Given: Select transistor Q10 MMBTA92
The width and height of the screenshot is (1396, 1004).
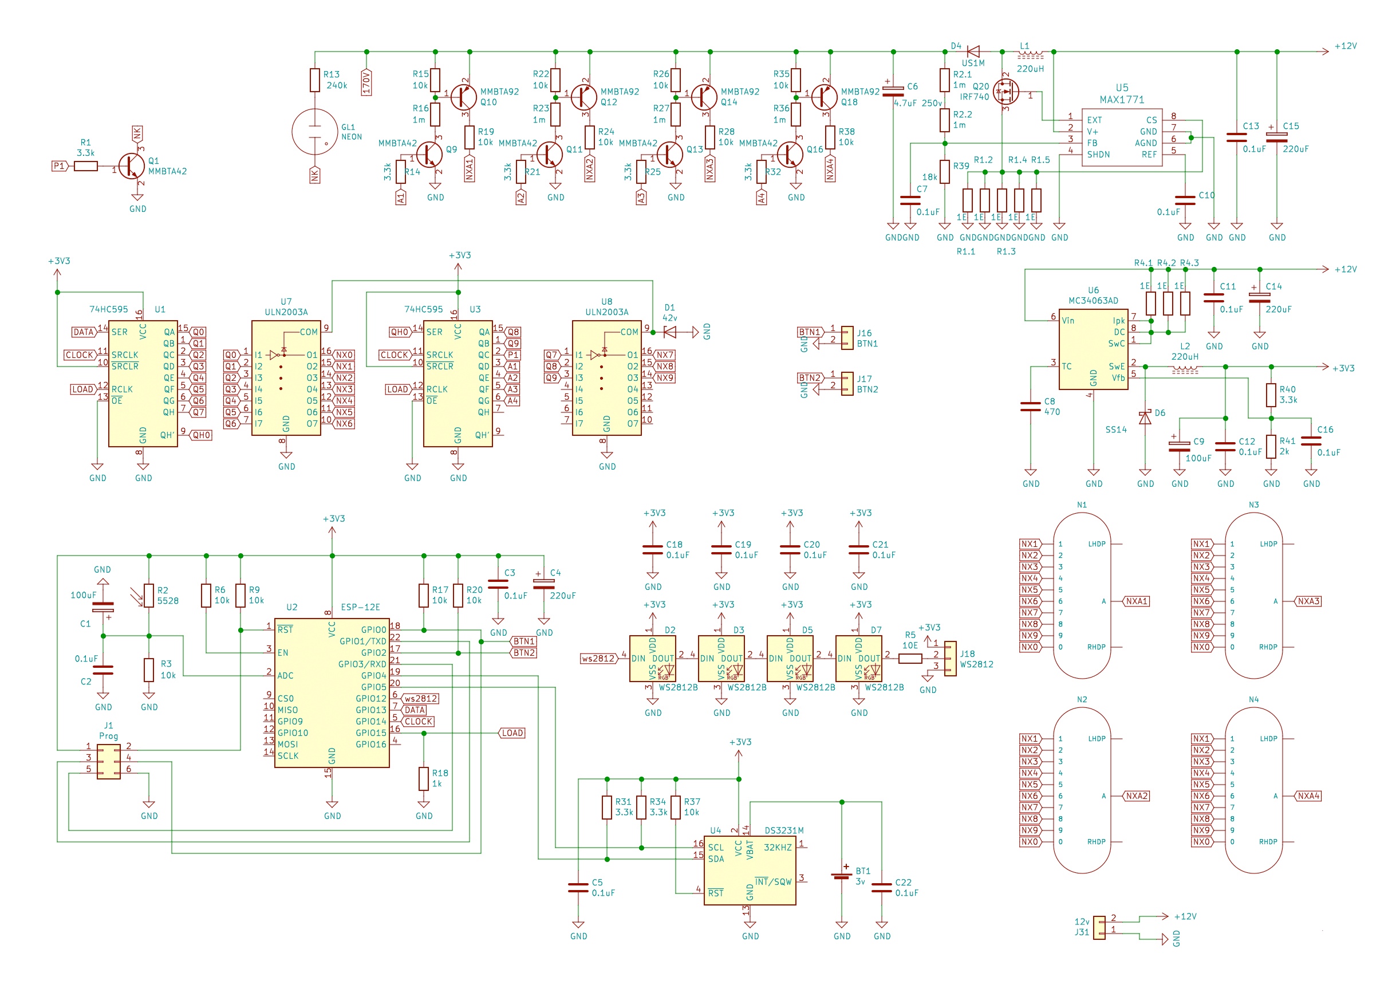Looking at the screenshot, I should (x=463, y=97).
